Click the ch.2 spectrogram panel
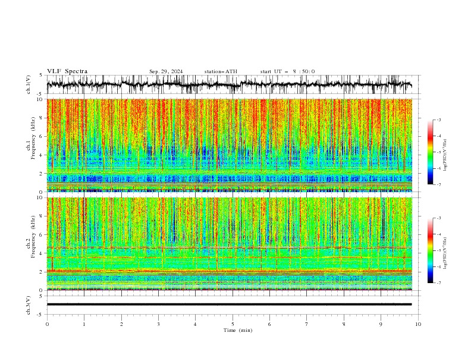The image size is (471, 364). click(230, 244)
